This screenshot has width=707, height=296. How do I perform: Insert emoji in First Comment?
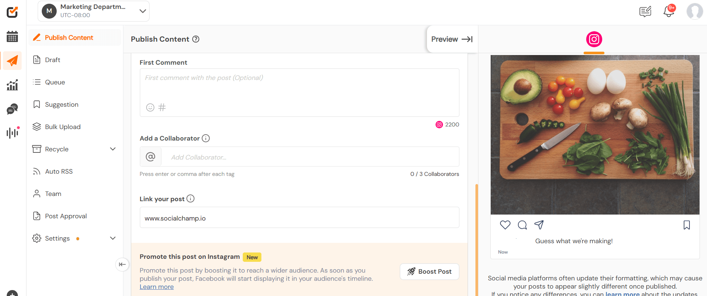coord(150,107)
